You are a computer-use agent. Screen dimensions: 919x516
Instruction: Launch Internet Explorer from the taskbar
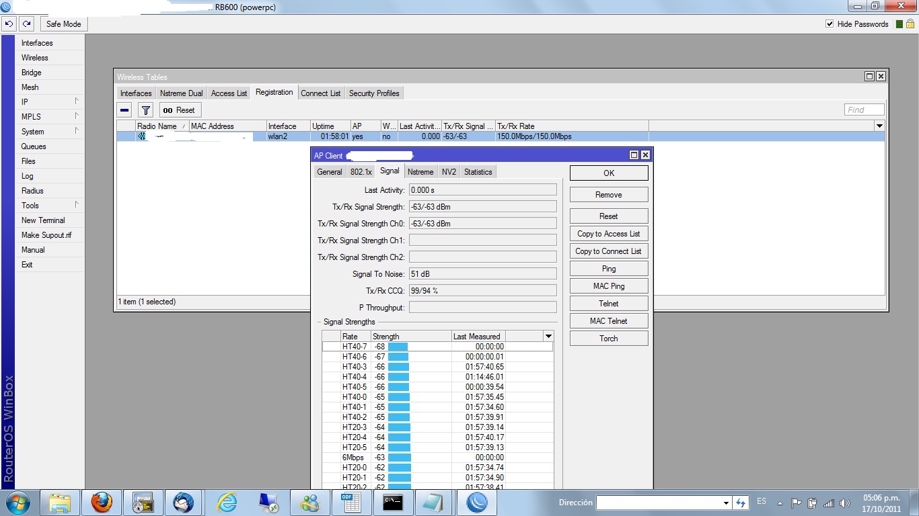click(226, 503)
